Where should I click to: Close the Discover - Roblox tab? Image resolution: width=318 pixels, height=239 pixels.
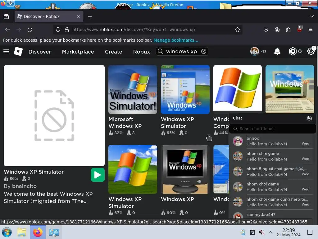78,16
